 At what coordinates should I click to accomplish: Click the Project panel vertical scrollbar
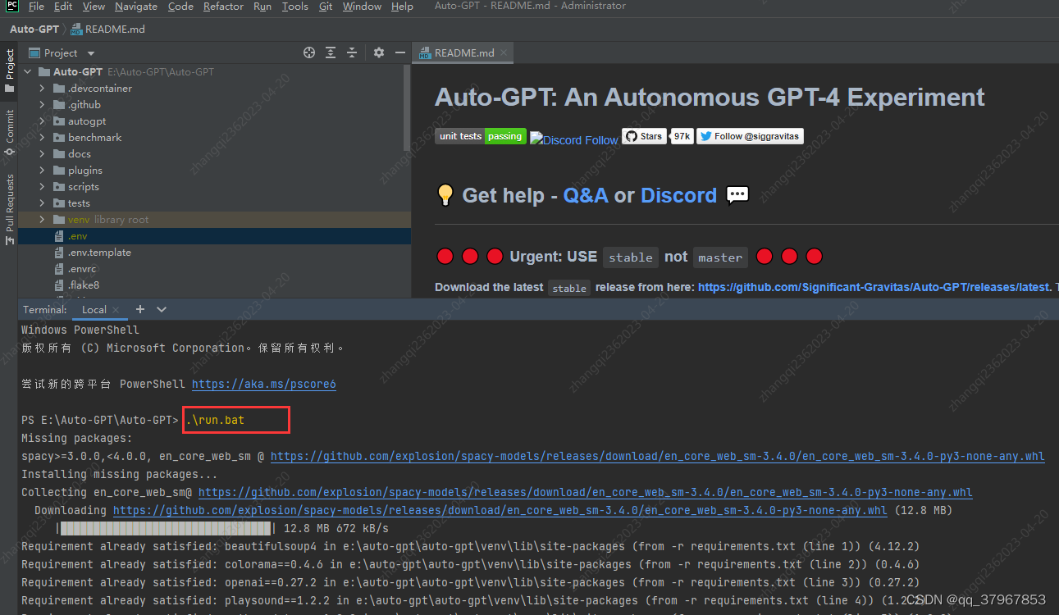tap(407, 107)
